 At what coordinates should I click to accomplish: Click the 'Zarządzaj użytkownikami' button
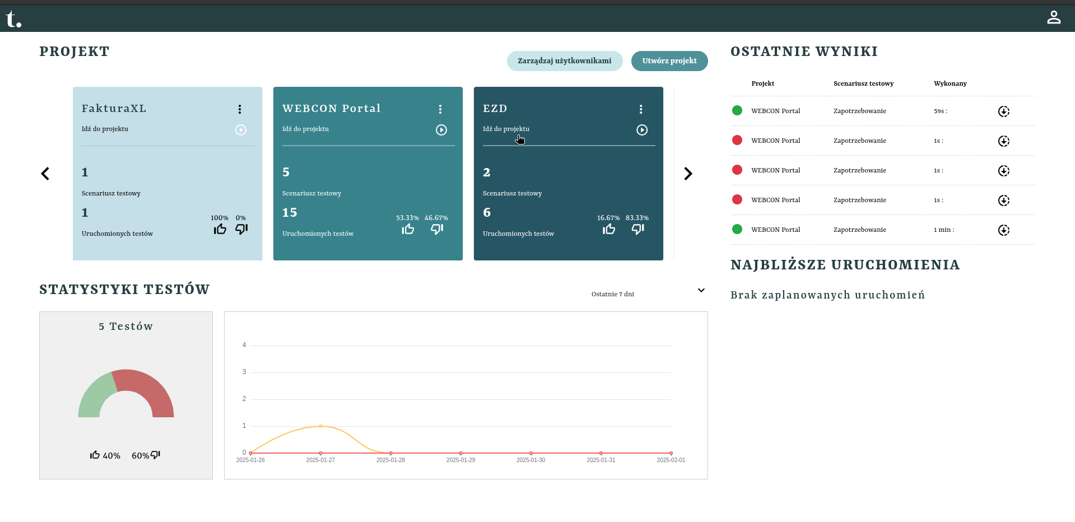564,61
